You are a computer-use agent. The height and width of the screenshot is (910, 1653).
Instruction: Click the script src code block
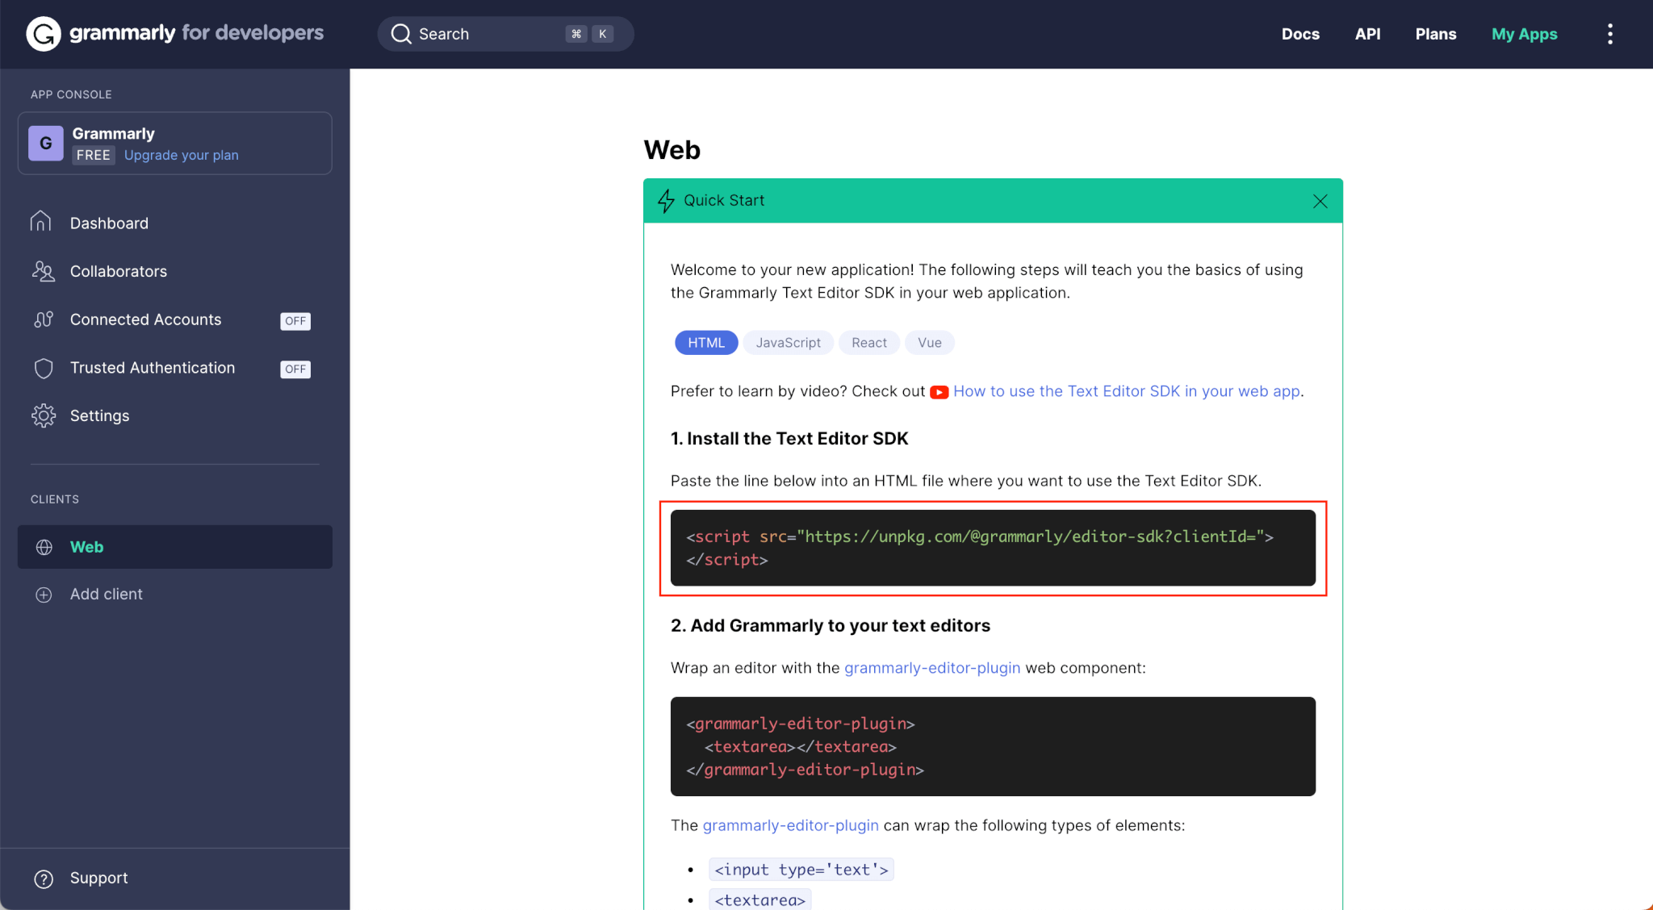[x=993, y=548]
